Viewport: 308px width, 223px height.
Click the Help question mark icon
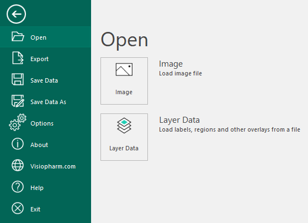tap(18, 187)
